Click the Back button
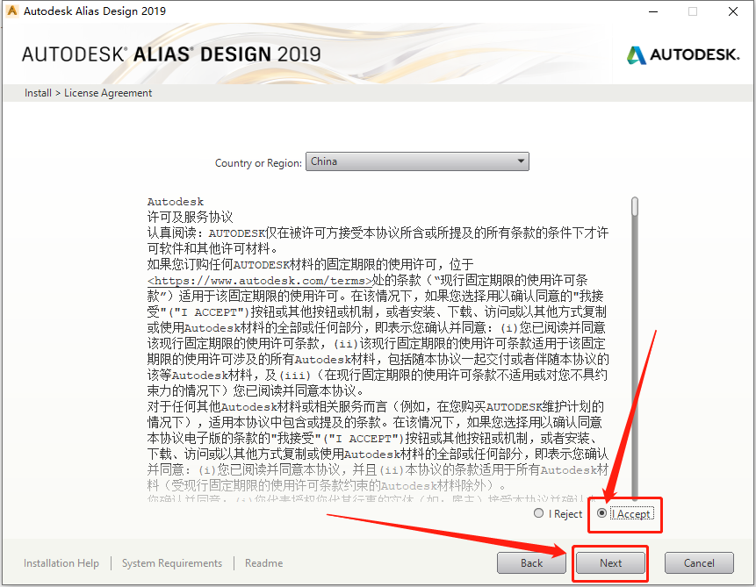756x587 pixels. point(531,563)
